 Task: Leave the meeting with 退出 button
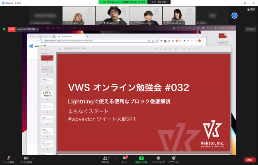[250, 160]
